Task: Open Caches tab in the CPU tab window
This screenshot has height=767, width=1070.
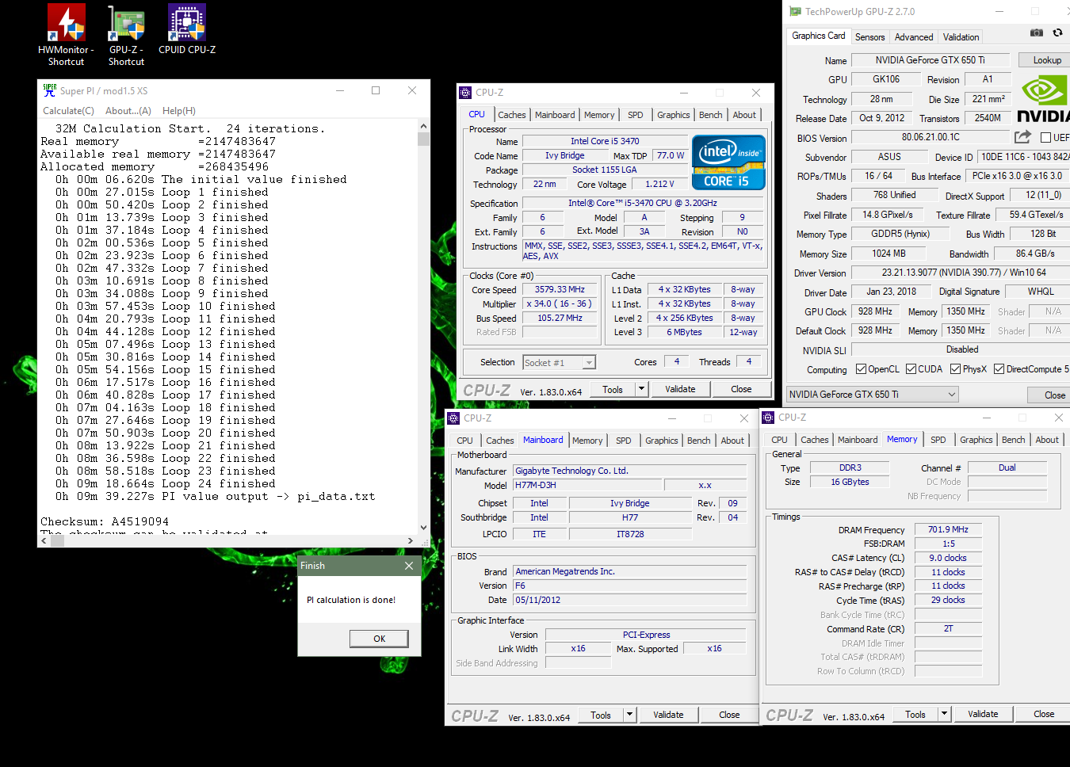Action: click(512, 115)
